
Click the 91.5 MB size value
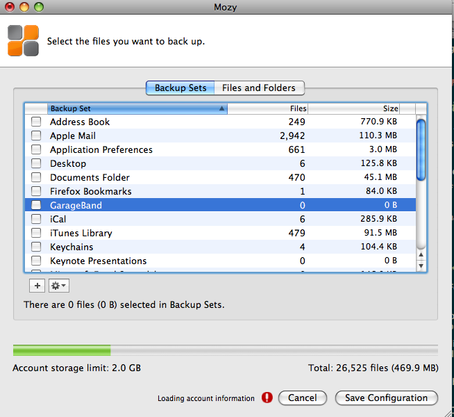click(380, 233)
